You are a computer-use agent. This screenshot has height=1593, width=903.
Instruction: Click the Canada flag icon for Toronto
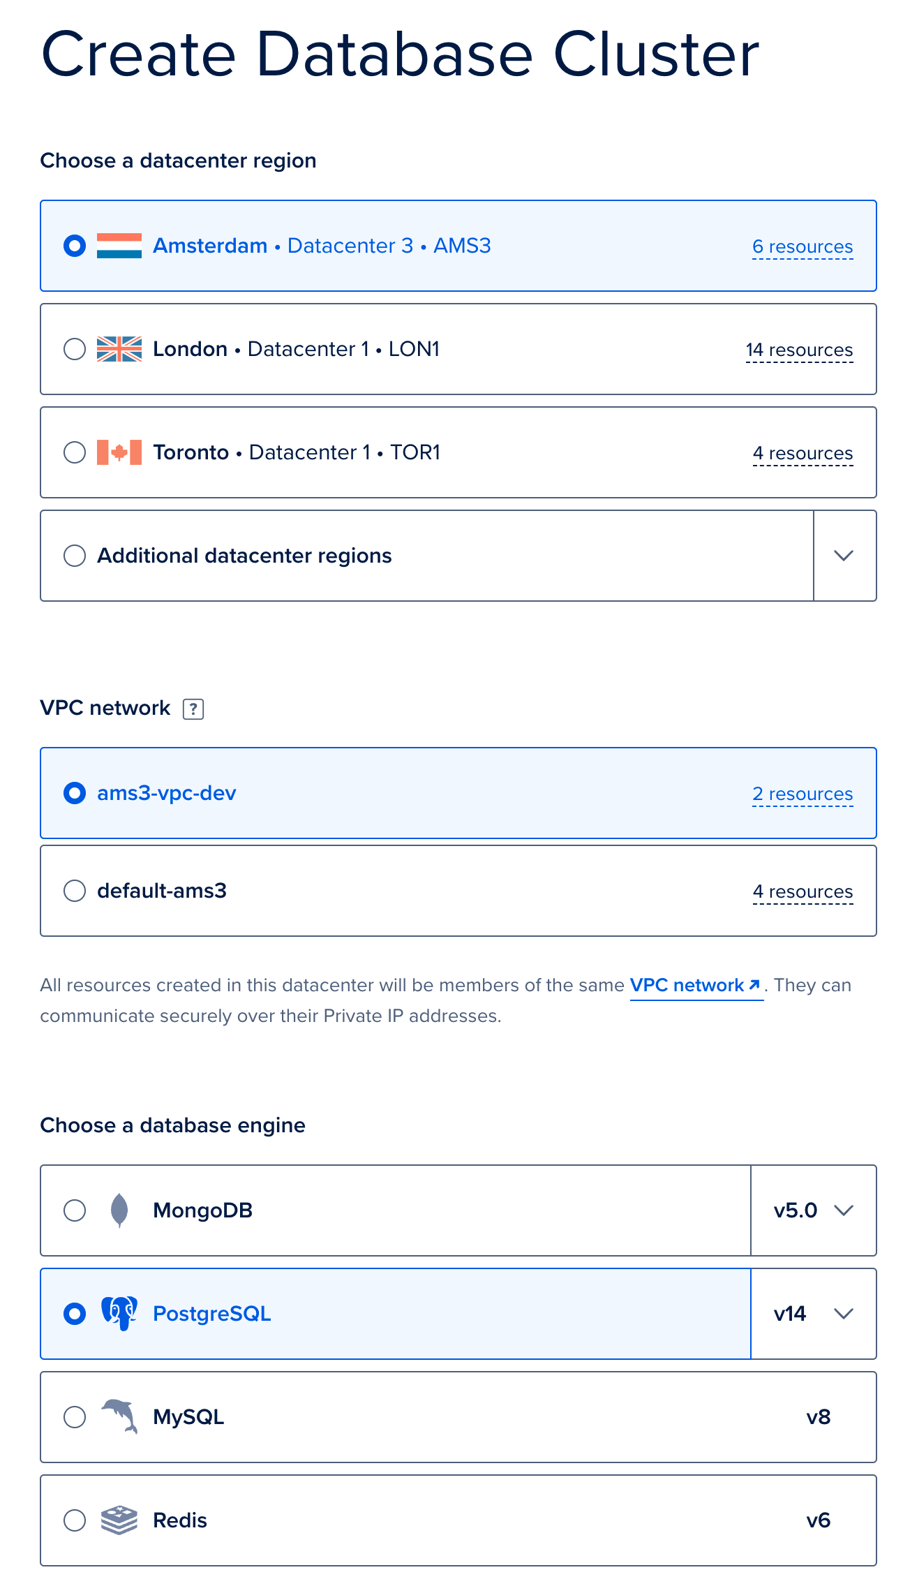[119, 452]
